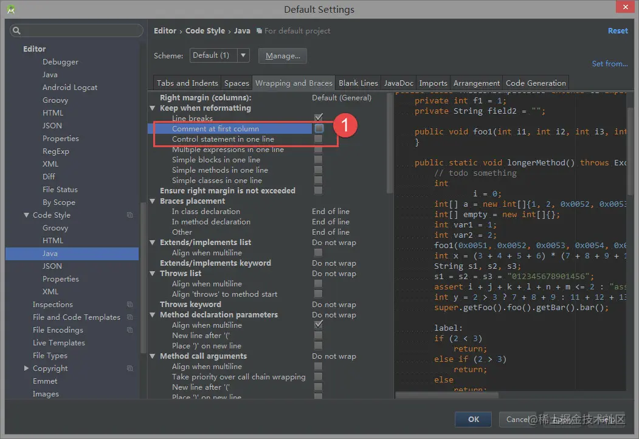
Task: Click the Manage... button
Action: click(x=283, y=56)
